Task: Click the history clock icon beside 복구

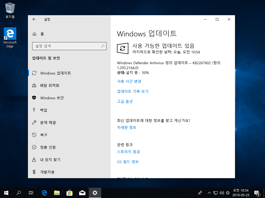Action: coord(34,135)
